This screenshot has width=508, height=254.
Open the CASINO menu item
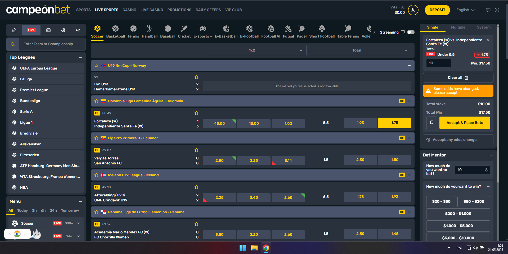[x=129, y=10]
